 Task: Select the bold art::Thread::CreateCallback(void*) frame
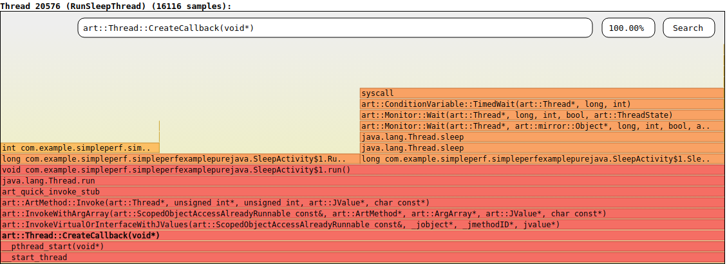[x=363, y=236]
